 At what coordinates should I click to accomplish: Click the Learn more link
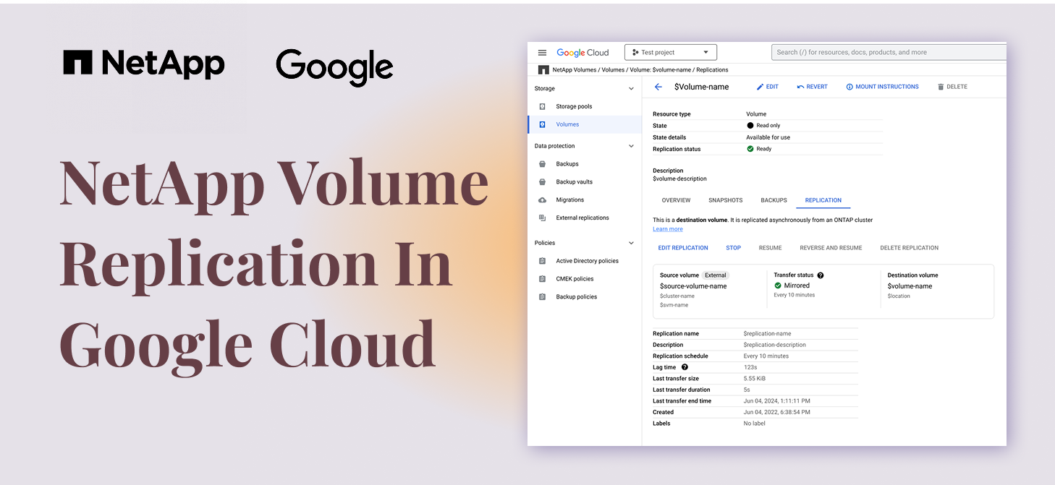tap(667, 228)
